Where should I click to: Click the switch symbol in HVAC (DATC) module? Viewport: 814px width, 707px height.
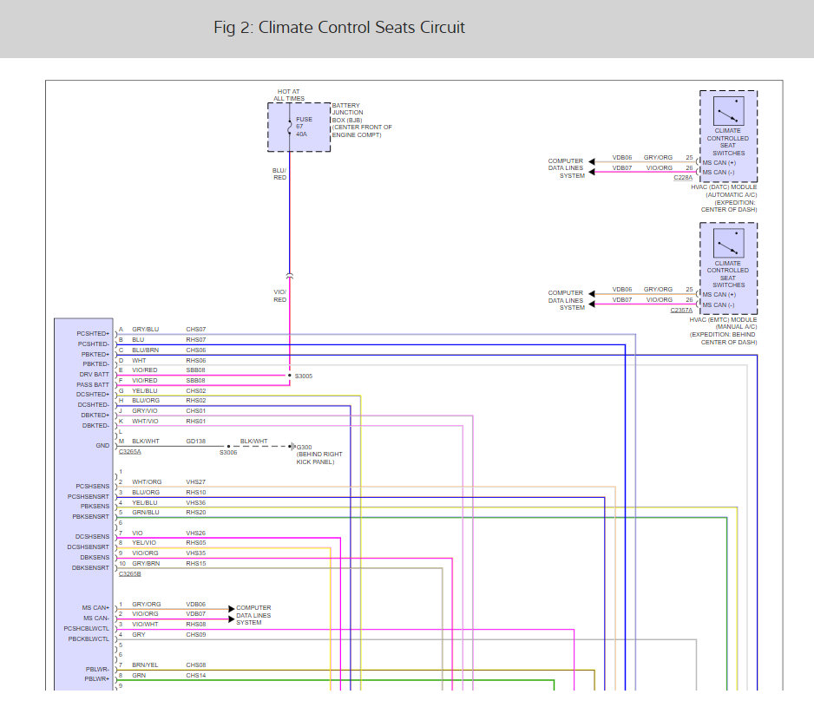[x=728, y=111]
